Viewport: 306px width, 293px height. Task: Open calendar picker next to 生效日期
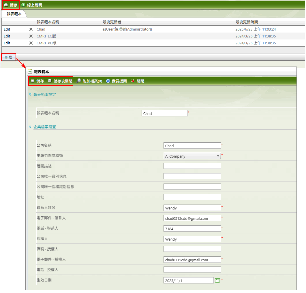pyautogui.click(x=217, y=280)
